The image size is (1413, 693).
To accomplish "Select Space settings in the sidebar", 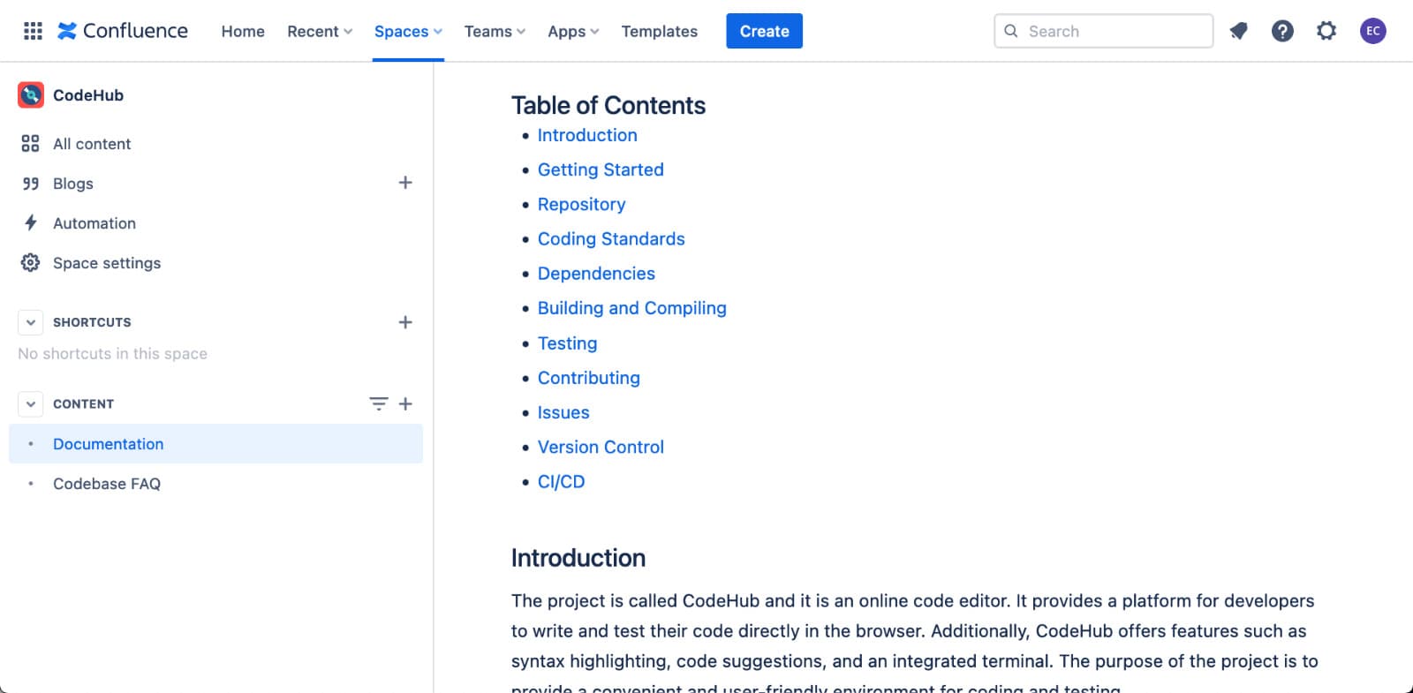I will click(x=107, y=263).
